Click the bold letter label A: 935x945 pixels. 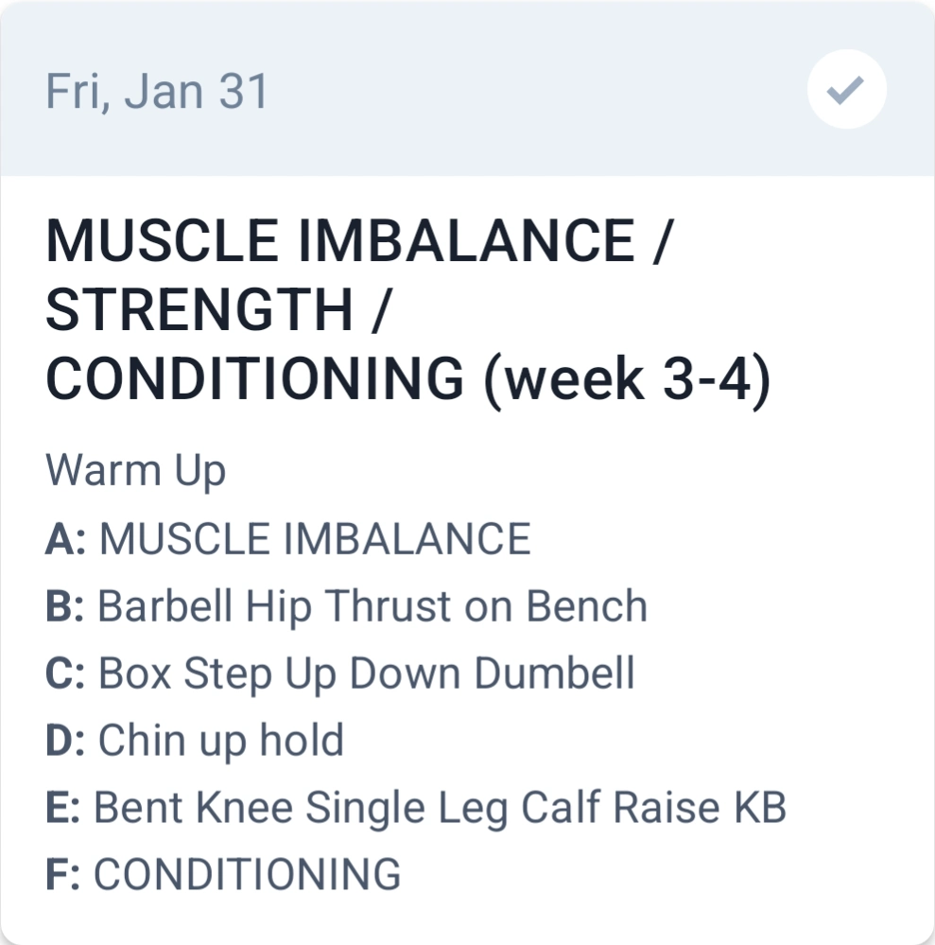[66, 539]
